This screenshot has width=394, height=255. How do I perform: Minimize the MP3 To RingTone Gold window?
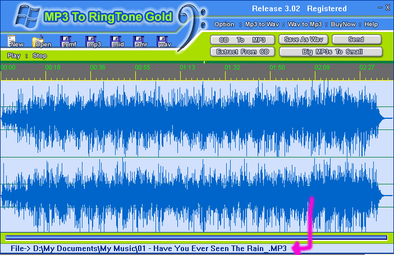(380, 8)
